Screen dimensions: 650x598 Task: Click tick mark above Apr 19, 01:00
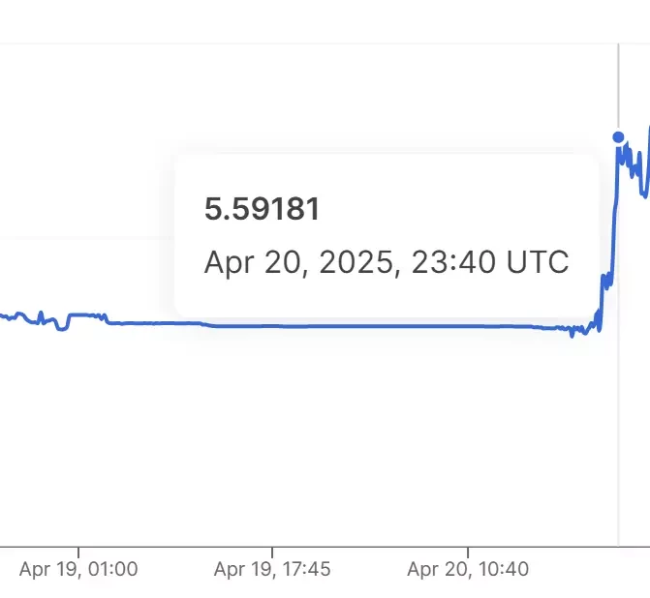[x=78, y=553]
